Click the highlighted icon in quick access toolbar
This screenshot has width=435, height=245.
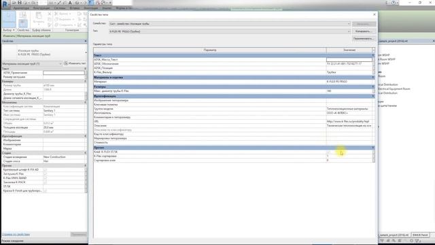point(90,3)
